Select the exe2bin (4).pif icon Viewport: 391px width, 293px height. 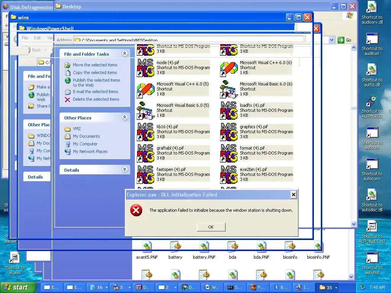[x=229, y=174]
